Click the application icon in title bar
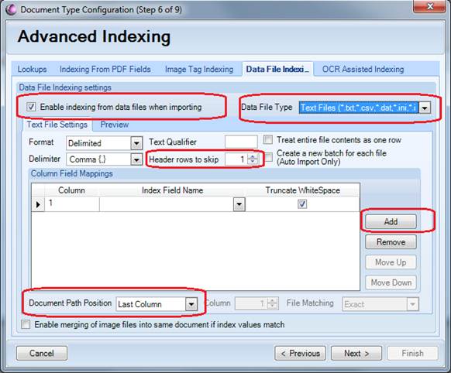This screenshot has height=373, width=451. coord(11,9)
